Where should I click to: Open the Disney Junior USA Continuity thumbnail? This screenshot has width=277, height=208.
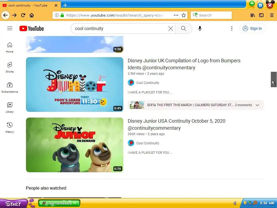75,145
